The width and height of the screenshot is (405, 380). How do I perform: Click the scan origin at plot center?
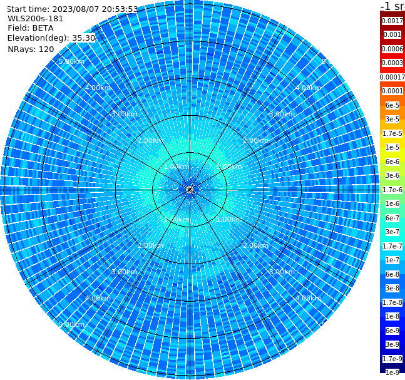coord(190,190)
